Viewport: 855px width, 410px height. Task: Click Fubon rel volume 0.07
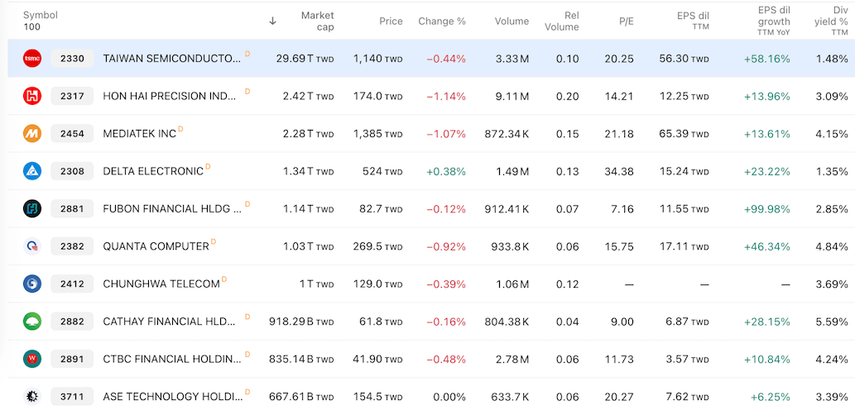coord(568,209)
